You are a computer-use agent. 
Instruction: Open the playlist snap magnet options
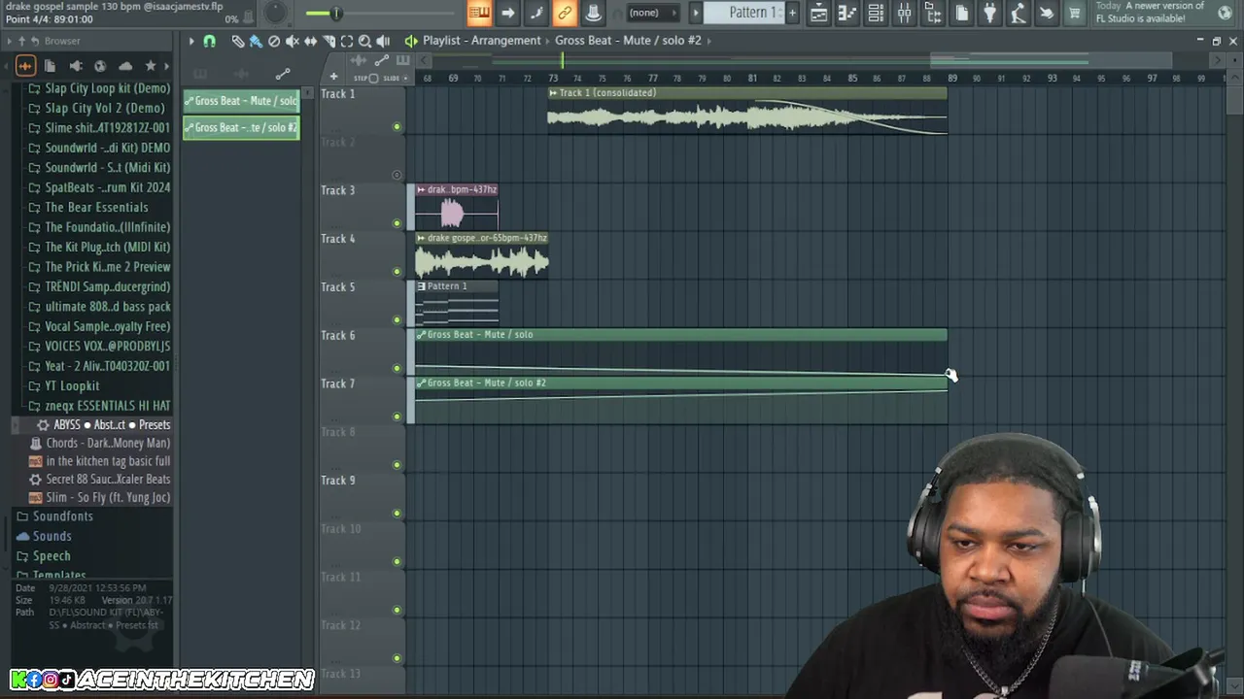209,41
